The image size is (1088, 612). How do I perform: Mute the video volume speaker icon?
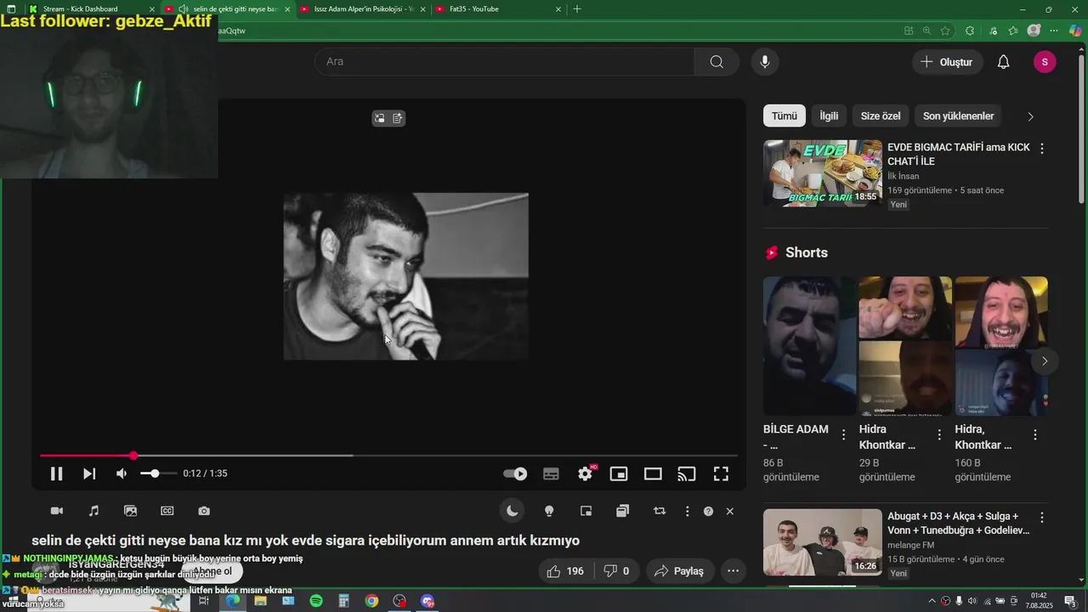(x=122, y=473)
